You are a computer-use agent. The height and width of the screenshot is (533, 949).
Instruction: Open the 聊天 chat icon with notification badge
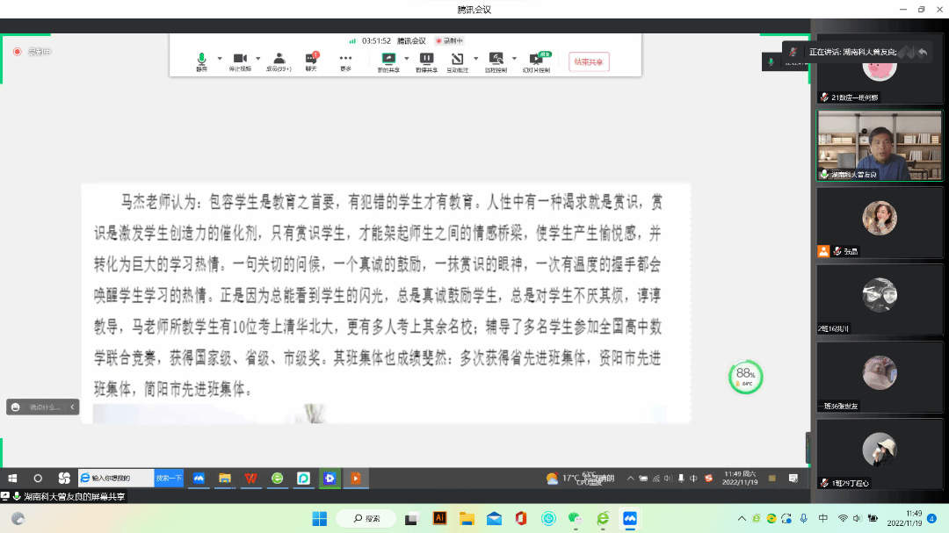(x=311, y=60)
